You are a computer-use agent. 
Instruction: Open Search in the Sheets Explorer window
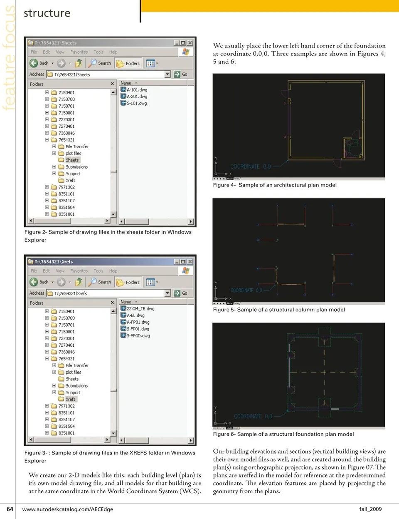point(100,63)
